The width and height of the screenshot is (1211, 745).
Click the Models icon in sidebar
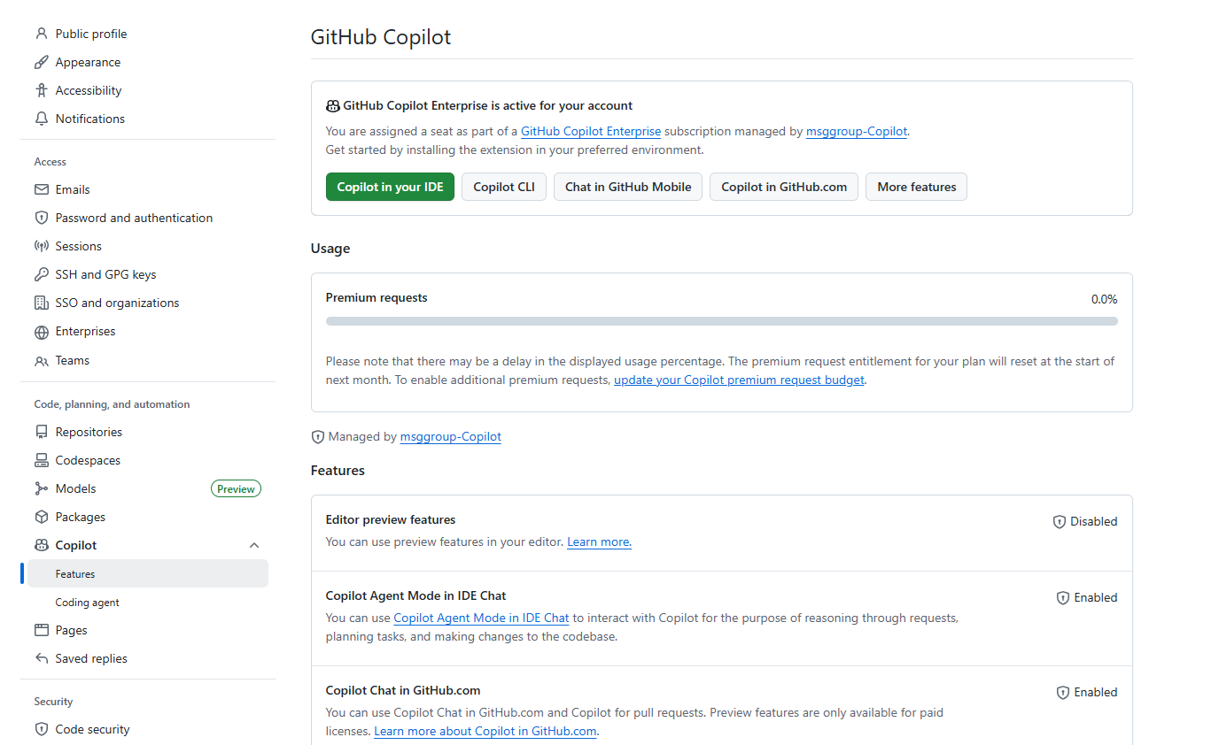pos(41,488)
